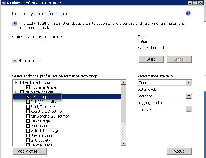Screen dimensions: 206x158
Task: Click the profile list scroll down arrow
Action: coord(123,143)
